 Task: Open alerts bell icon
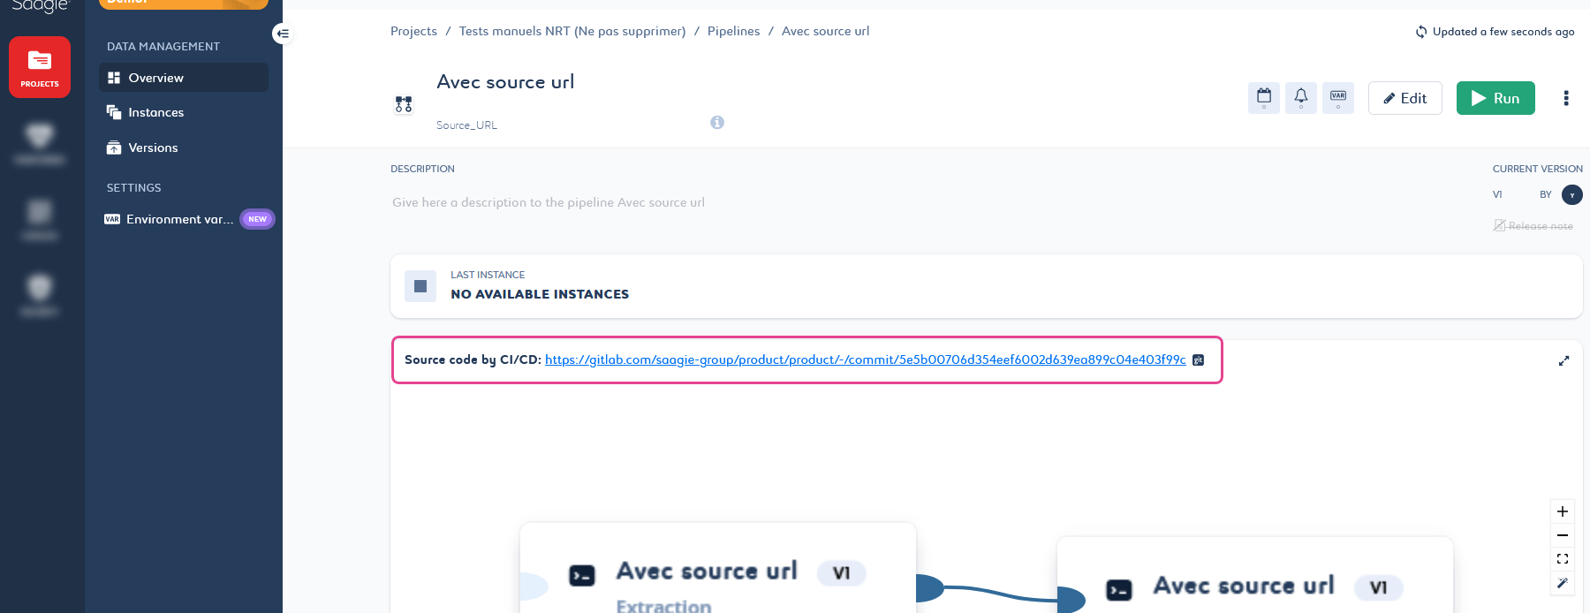click(1301, 98)
